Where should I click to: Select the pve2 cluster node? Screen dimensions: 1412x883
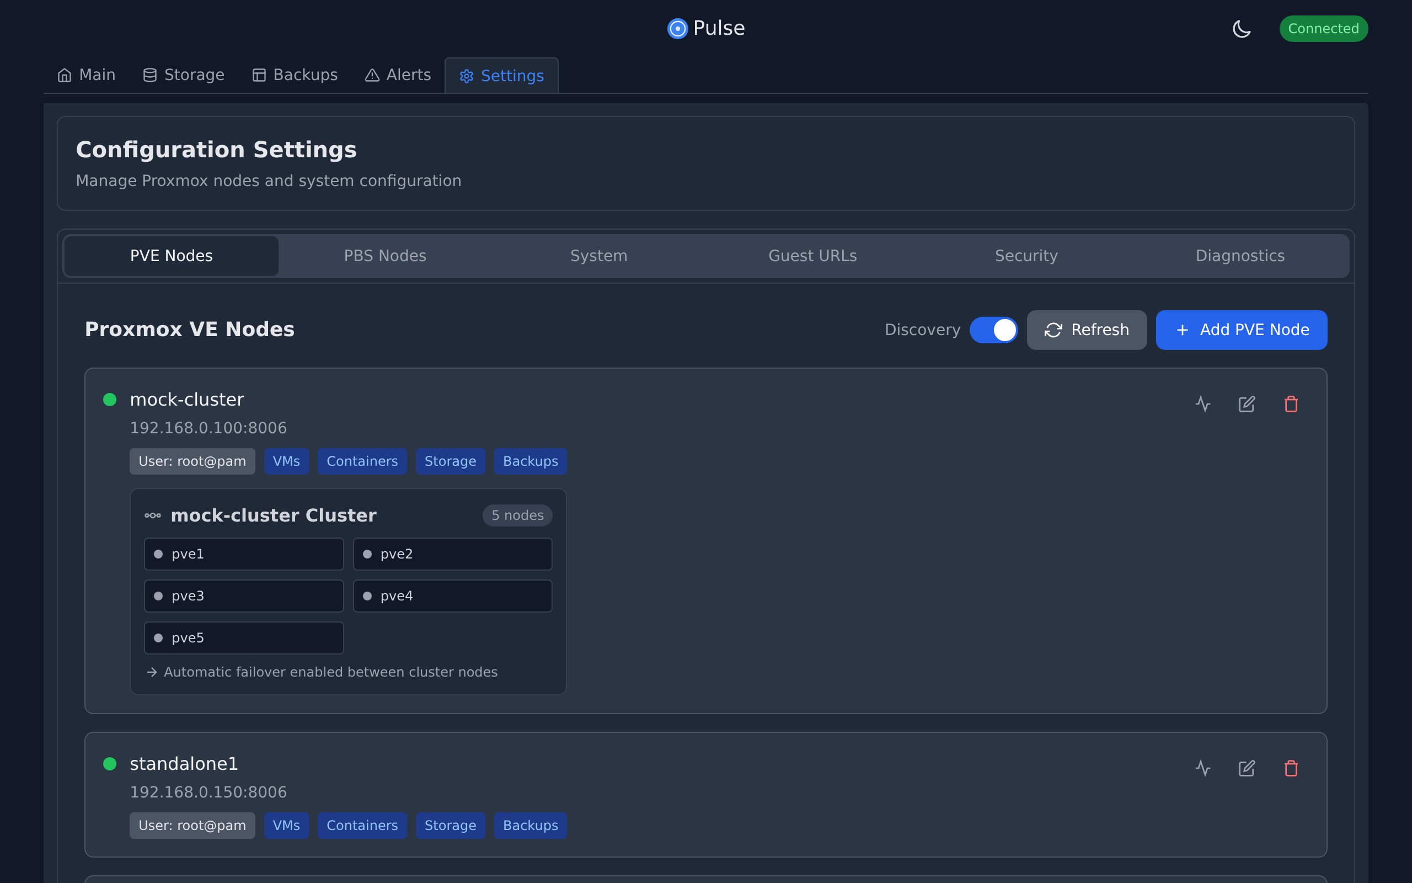(452, 554)
